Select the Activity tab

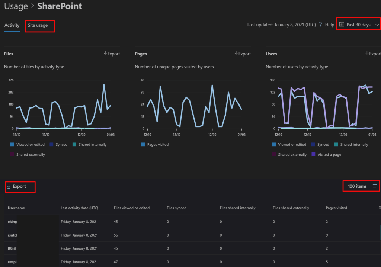[x=12, y=25]
